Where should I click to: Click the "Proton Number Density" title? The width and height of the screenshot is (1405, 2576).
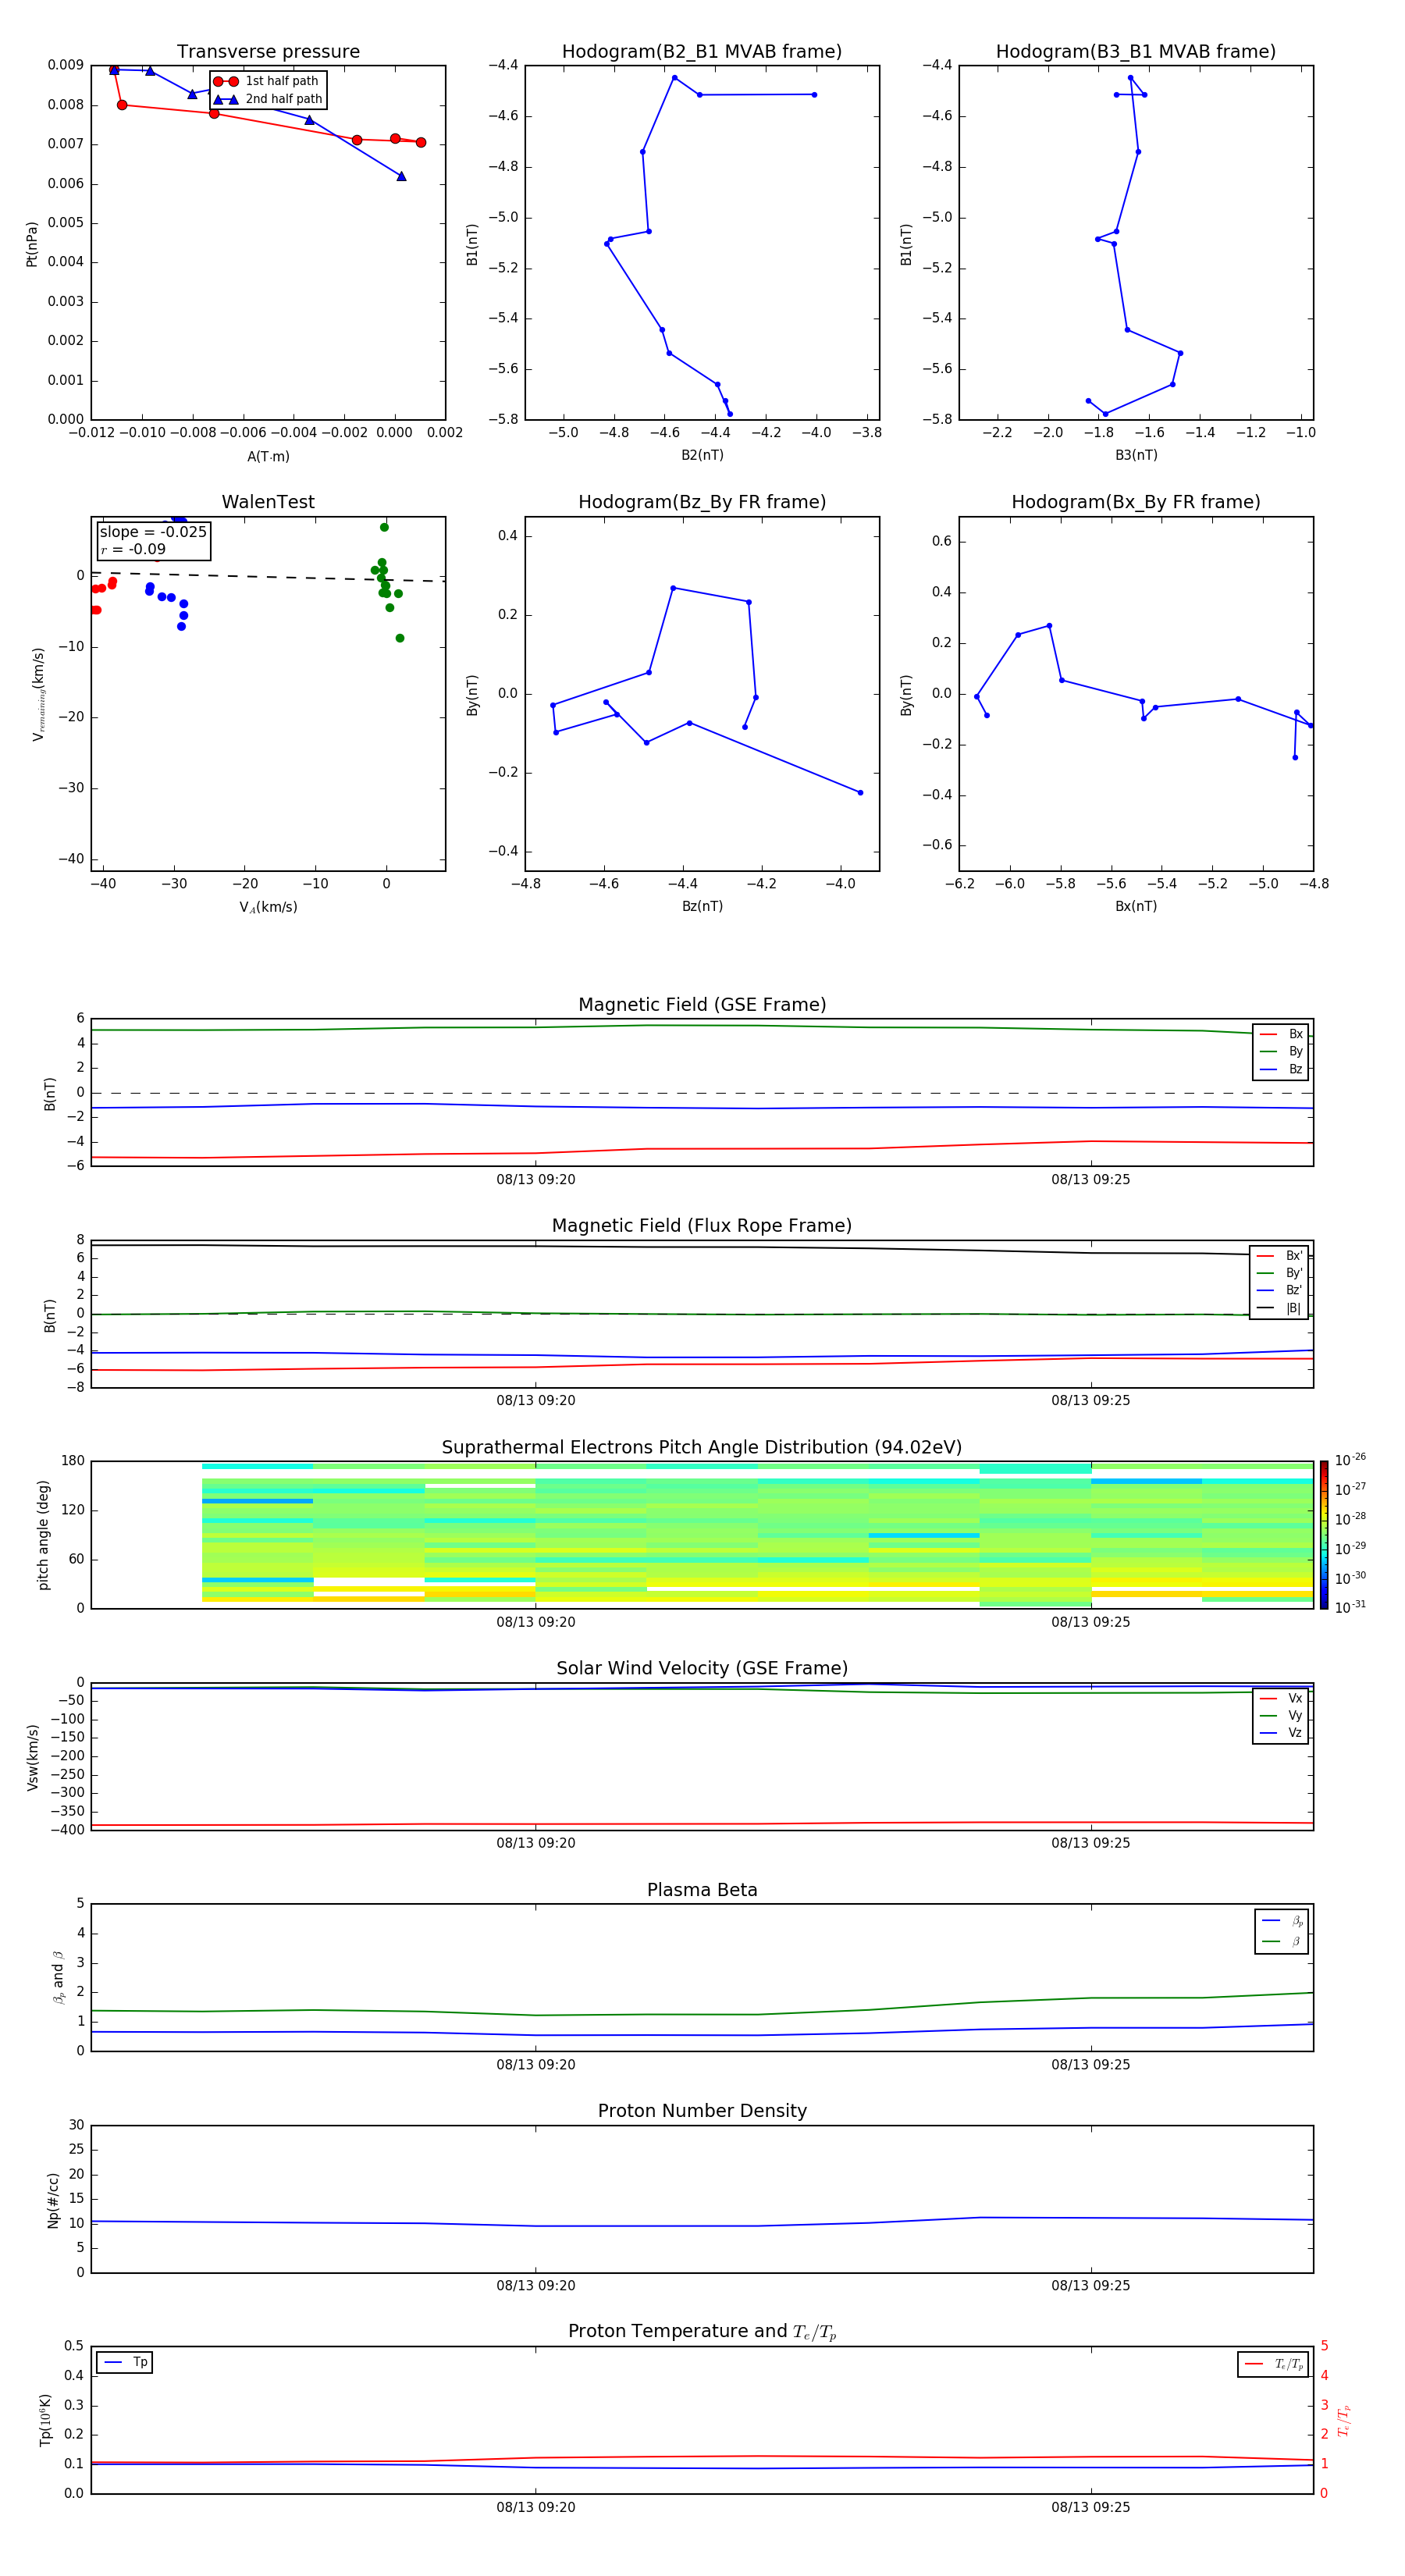702,2111
